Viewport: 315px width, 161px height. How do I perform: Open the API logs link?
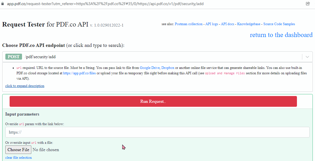pos(211,24)
